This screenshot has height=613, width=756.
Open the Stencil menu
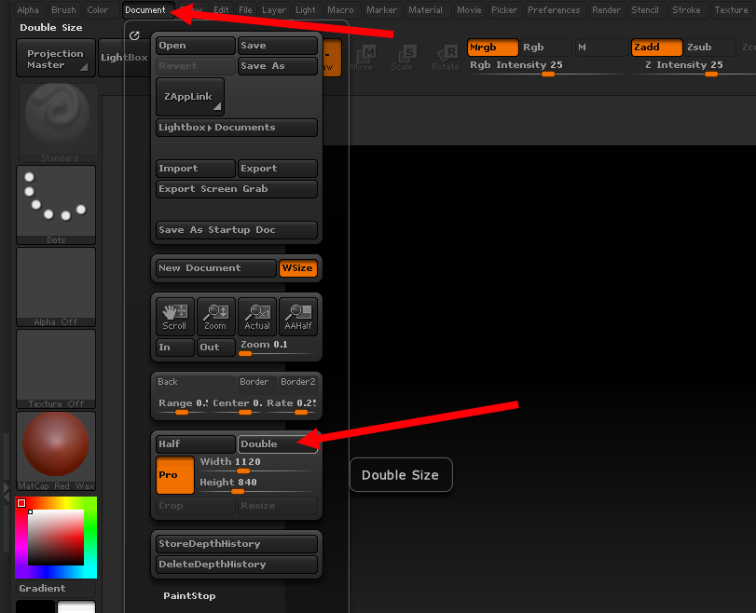coord(645,10)
